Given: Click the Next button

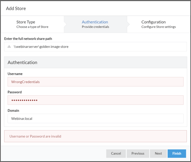Looking at the screenshot, I should point(158,153).
